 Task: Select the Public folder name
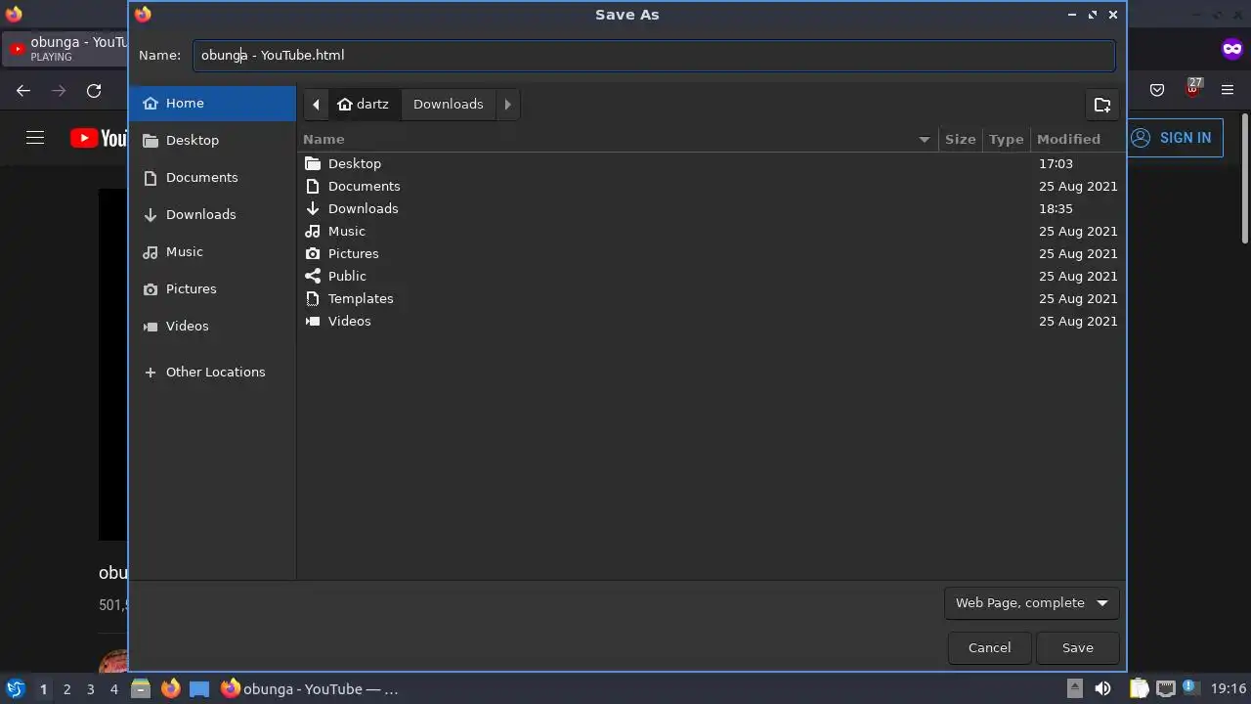point(347,276)
